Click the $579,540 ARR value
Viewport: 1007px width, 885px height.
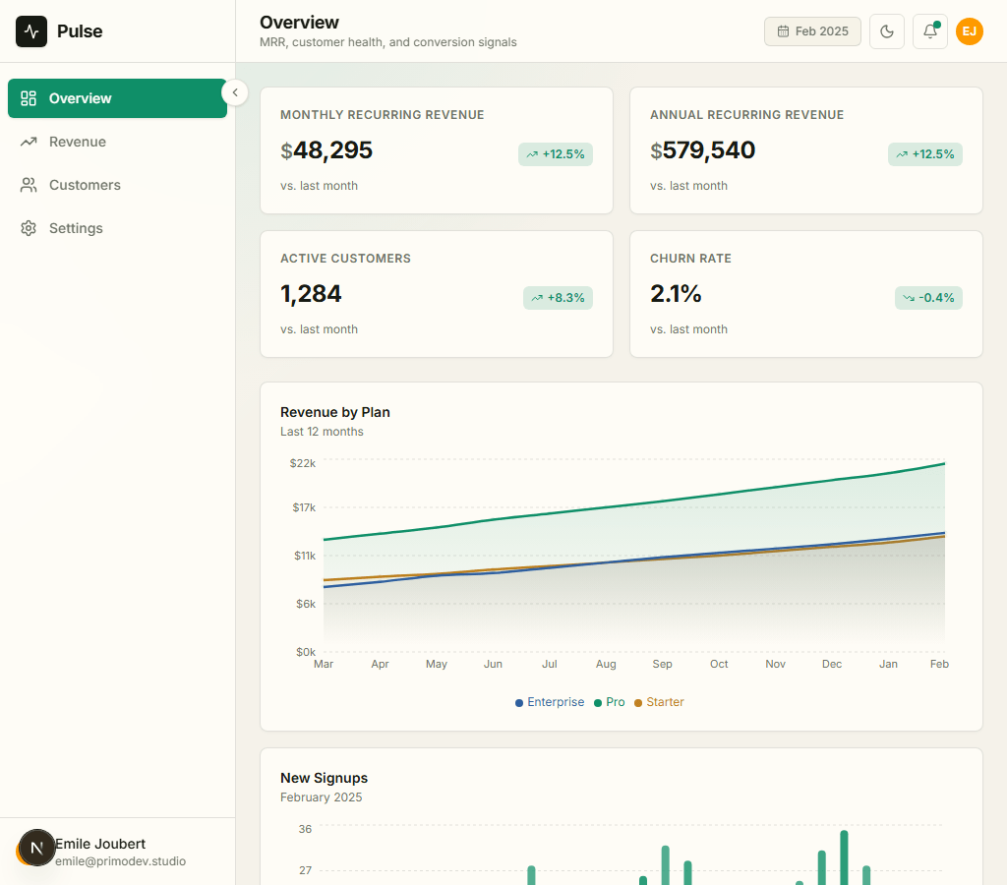tap(702, 150)
